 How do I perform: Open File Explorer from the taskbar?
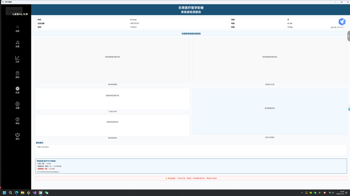coord(22,193)
